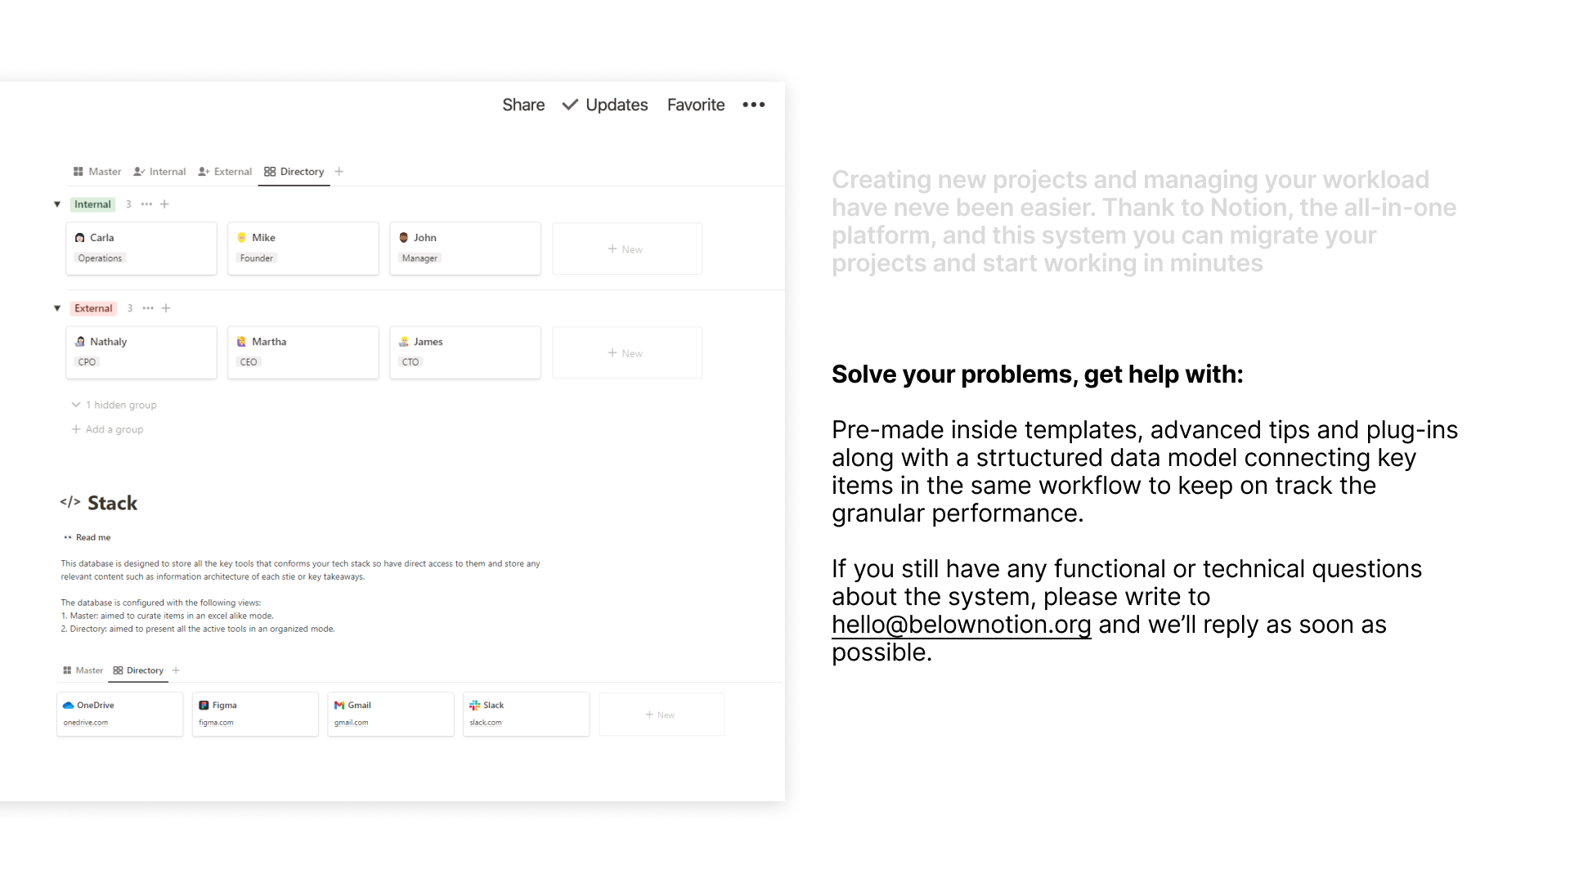Open the Nathaly card
The width and height of the screenshot is (1570, 883).
click(141, 352)
